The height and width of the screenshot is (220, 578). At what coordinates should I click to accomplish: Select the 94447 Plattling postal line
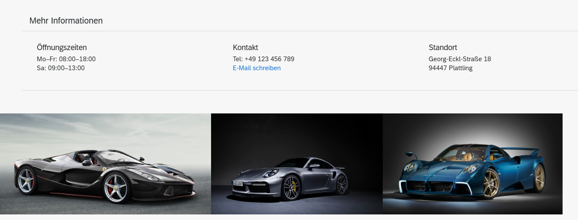click(450, 68)
